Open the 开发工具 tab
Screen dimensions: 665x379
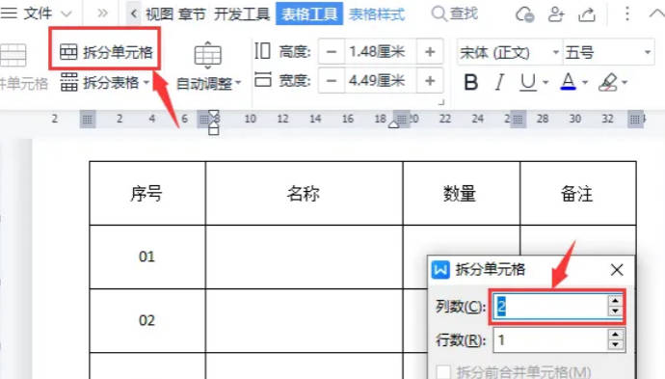[242, 14]
